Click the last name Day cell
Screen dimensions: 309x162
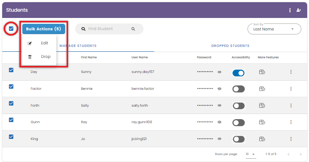34,72
